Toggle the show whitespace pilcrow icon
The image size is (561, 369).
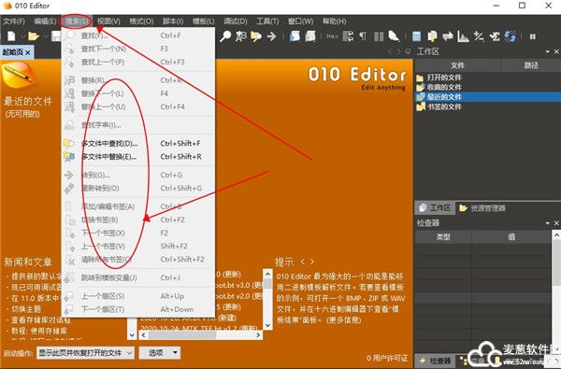pyautogui.click(x=363, y=36)
